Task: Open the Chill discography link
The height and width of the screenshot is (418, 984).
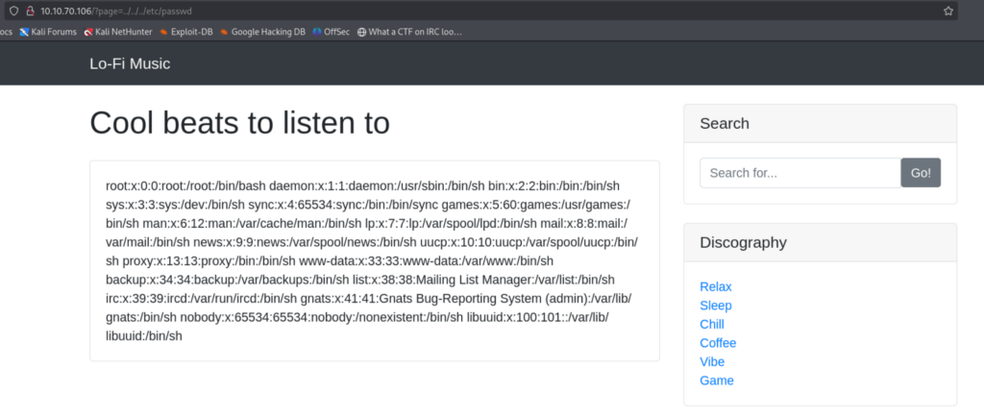Action: pyautogui.click(x=713, y=324)
